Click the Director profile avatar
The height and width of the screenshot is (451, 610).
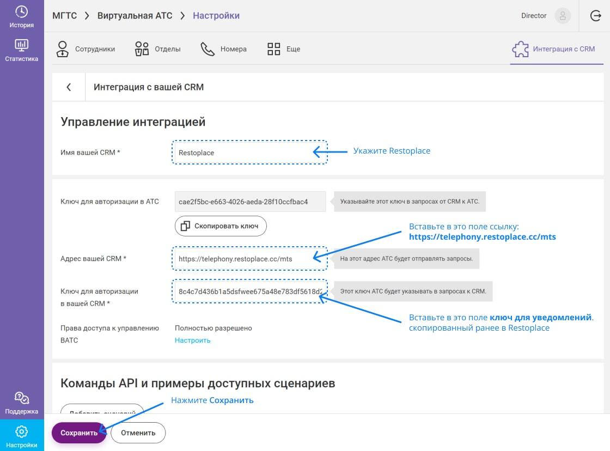[x=563, y=15]
